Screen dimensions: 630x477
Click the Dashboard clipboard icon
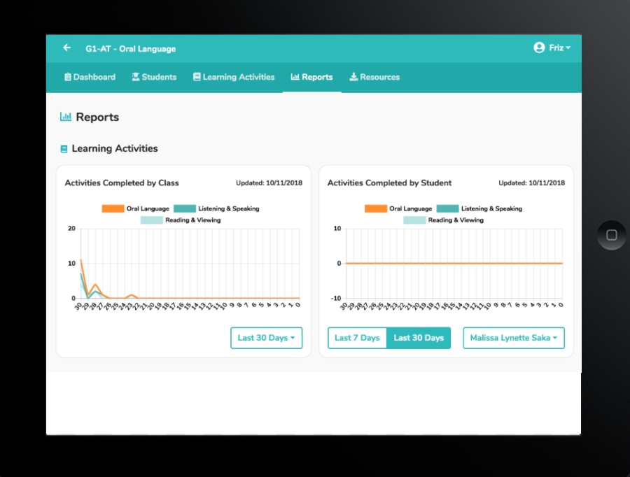[68, 77]
